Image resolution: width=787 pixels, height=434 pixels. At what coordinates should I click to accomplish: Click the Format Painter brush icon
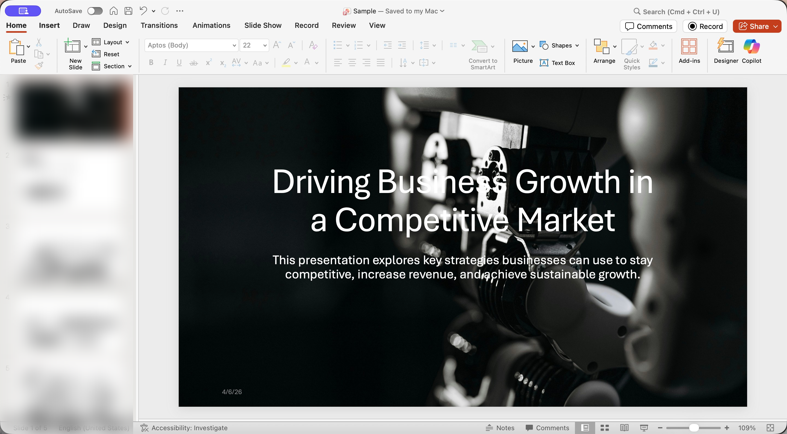point(39,66)
